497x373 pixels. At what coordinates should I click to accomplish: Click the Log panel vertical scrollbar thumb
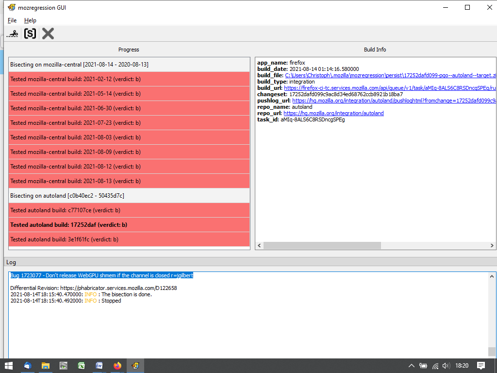(x=492, y=351)
